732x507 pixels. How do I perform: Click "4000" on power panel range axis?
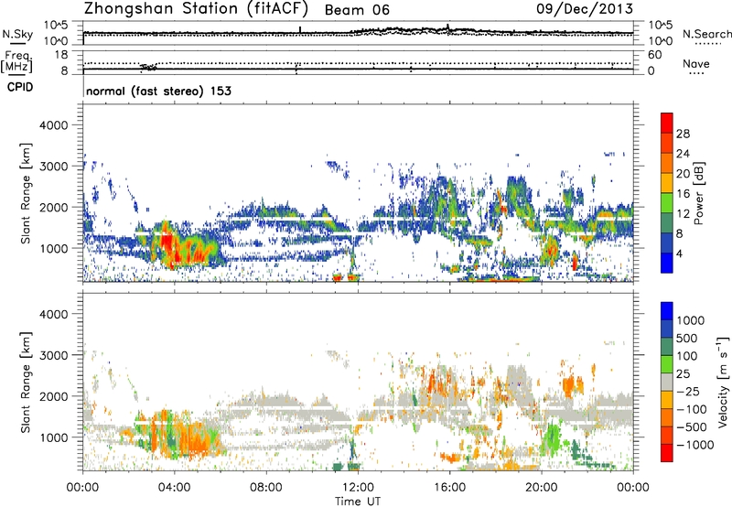click(x=53, y=125)
